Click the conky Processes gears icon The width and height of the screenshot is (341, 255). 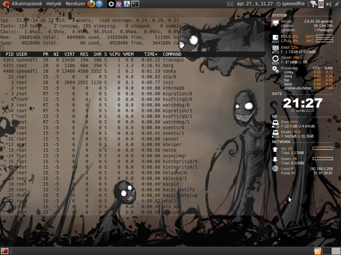pyautogui.click(x=275, y=69)
